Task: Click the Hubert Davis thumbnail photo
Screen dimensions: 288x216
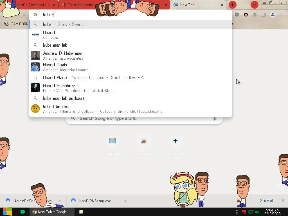Action: point(35,67)
